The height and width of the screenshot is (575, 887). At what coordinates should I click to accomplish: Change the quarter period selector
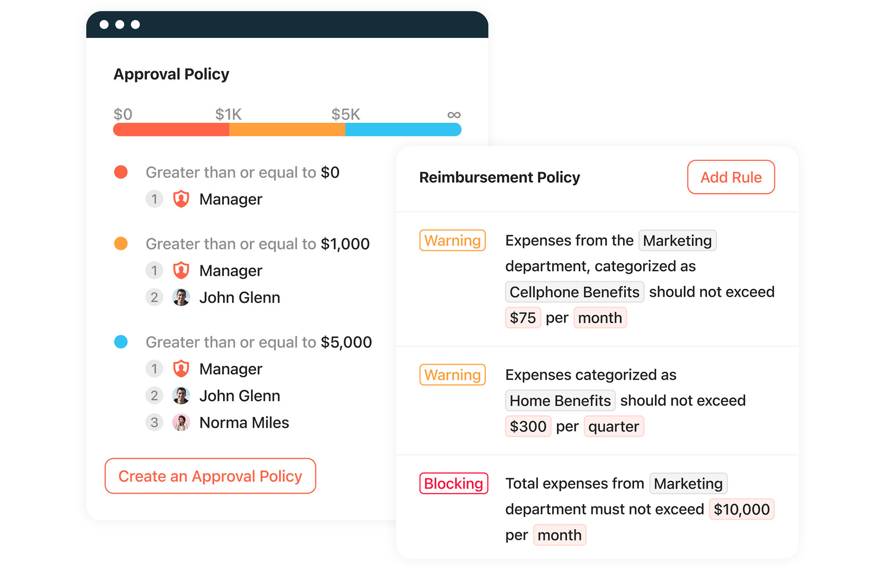pos(614,426)
